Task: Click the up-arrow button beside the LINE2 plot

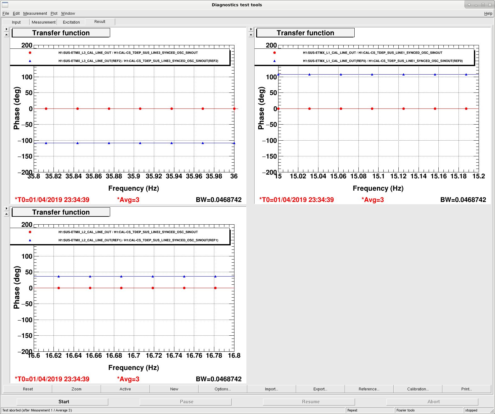Action: point(6,214)
